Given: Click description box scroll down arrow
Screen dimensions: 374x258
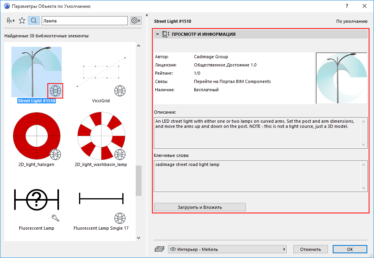Looking at the screenshot, I should pyautogui.click(x=363, y=144).
